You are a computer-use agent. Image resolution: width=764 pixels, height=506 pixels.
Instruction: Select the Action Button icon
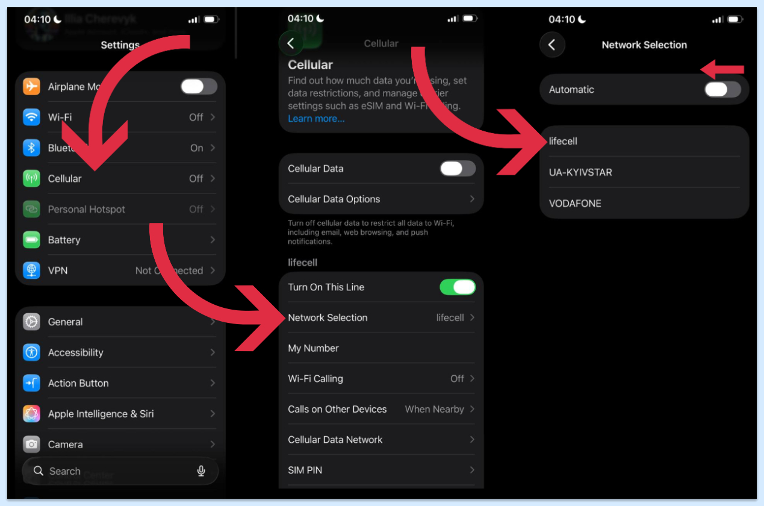click(x=31, y=383)
